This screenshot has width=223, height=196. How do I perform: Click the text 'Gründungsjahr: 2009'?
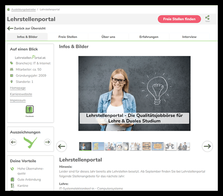click(x=31, y=76)
